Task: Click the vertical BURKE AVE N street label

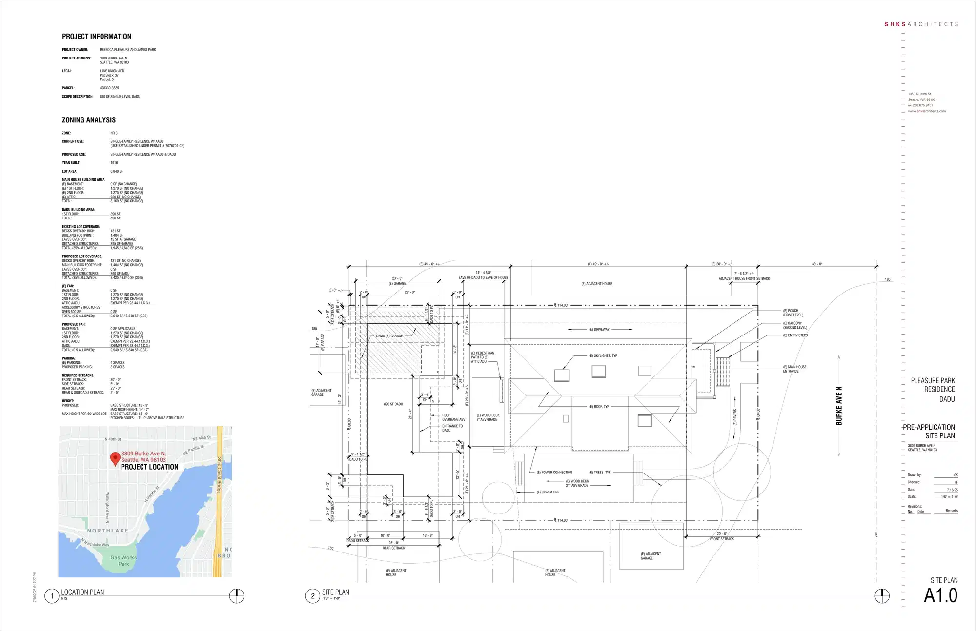Action: click(839, 406)
